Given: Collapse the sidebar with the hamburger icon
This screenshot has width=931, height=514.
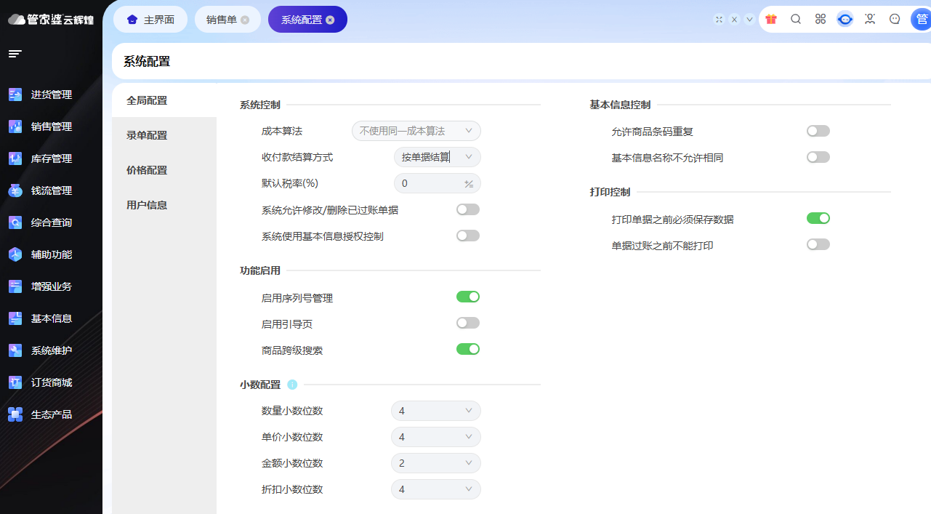Looking at the screenshot, I should [x=15, y=54].
